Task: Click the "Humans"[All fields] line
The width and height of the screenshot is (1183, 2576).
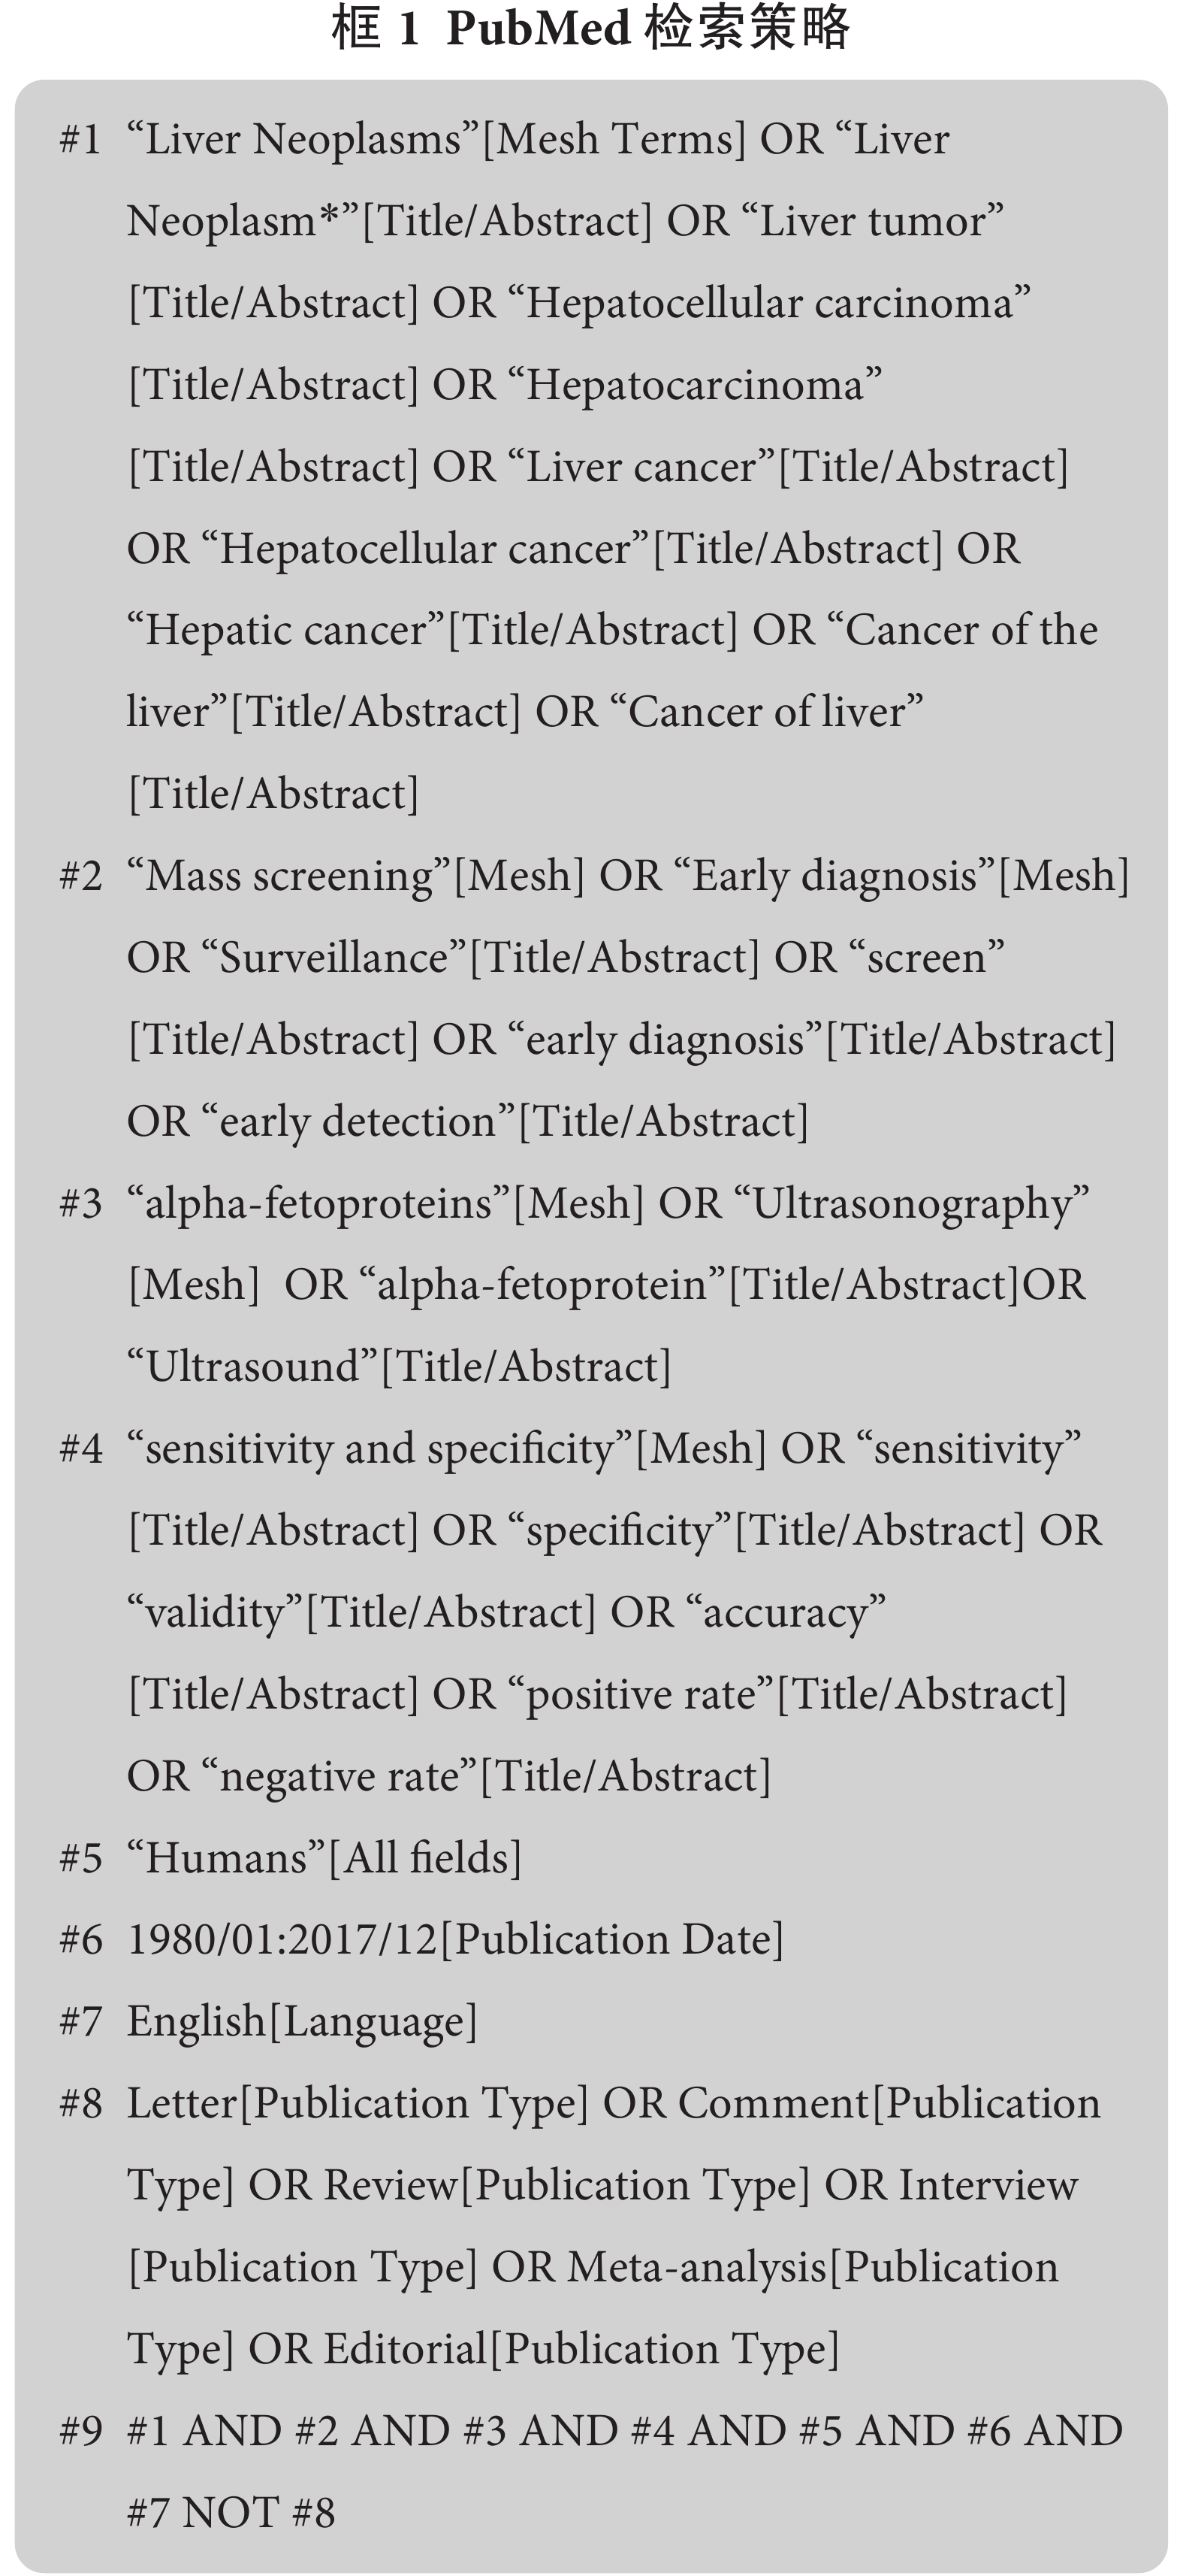Action: 324,1860
